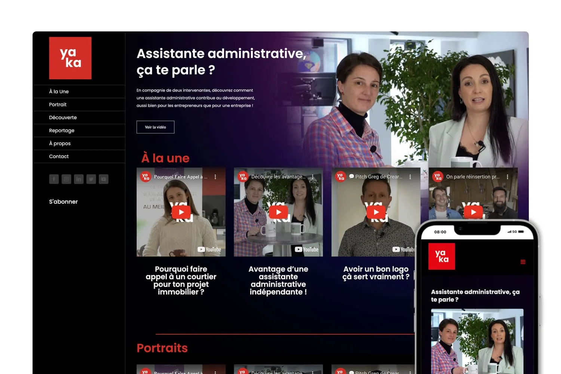Click the 'Voir la vidéo' button

(156, 127)
